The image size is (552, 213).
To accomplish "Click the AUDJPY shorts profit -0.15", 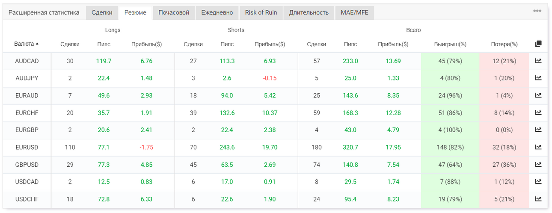I will (270, 78).
